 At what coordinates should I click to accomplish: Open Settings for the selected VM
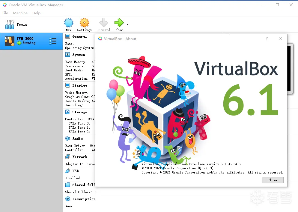click(x=84, y=25)
